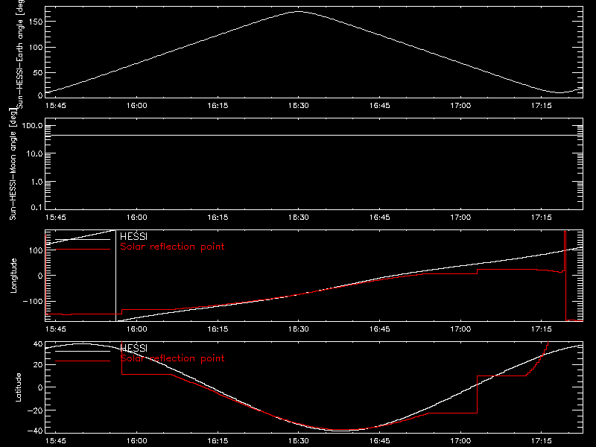Click 16:00 time label under Moon angle plot

click(x=136, y=218)
